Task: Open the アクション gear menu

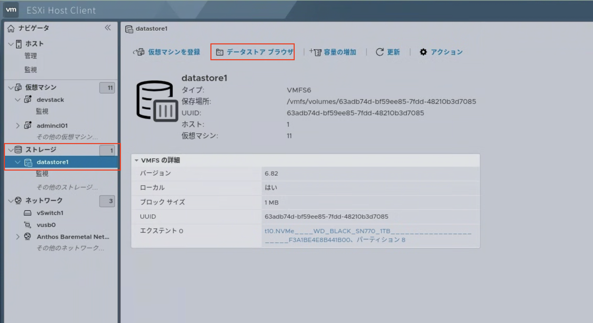Action: pos(423,52)
